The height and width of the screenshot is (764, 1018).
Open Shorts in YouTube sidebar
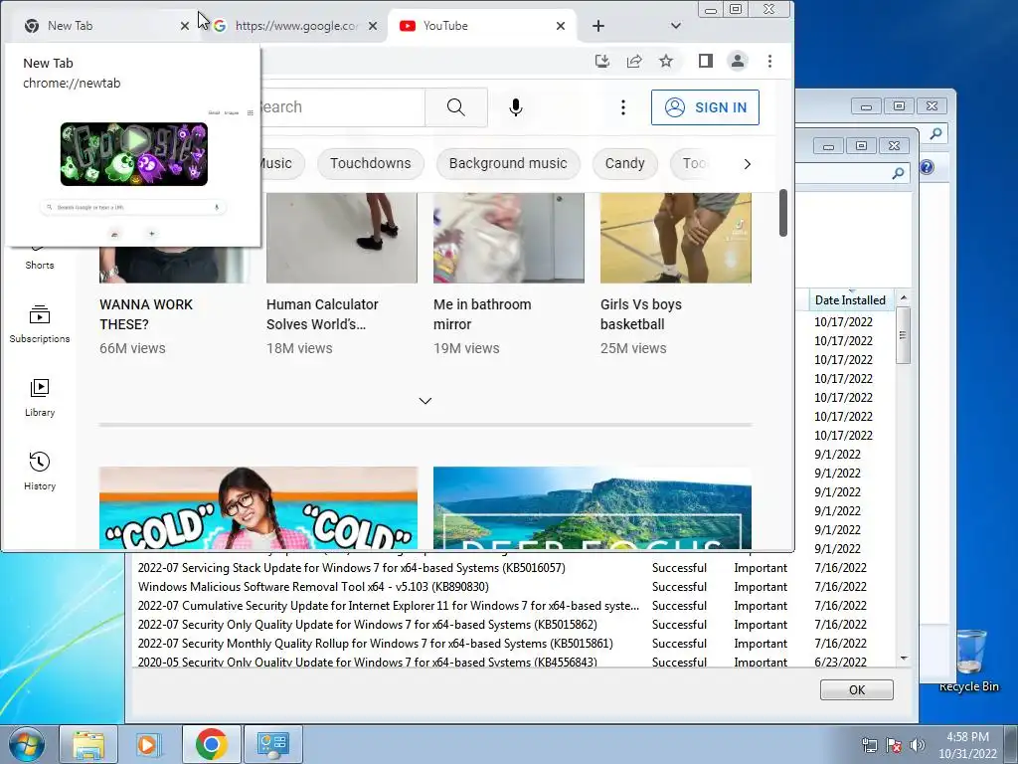pos(40,260)
